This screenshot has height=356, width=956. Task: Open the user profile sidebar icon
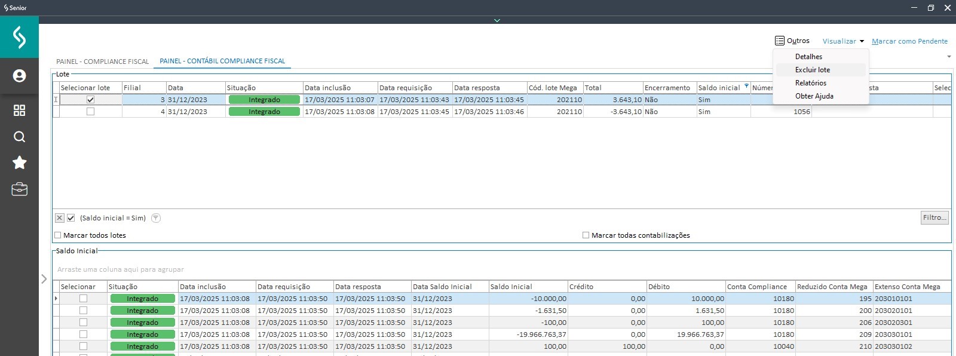19,76
